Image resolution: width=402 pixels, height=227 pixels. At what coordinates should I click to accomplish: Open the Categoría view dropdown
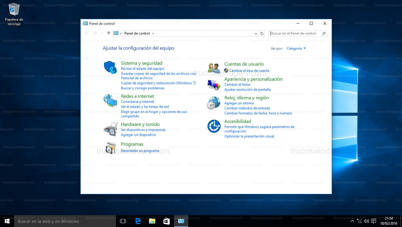tap(296, 48)
